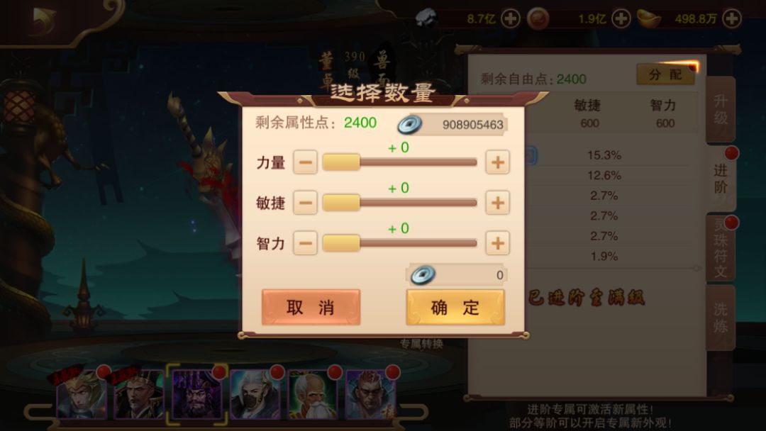
Task: Add more silver with the 8.7亿 plus icon
Action: pyautogui.click(x=511, y=19)
